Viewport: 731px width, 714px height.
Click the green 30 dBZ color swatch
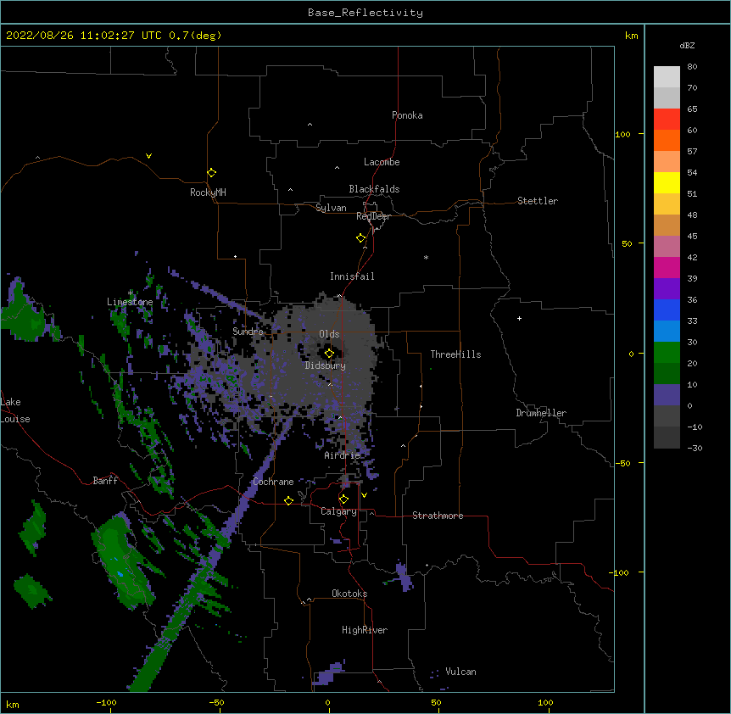pos(667,353)
